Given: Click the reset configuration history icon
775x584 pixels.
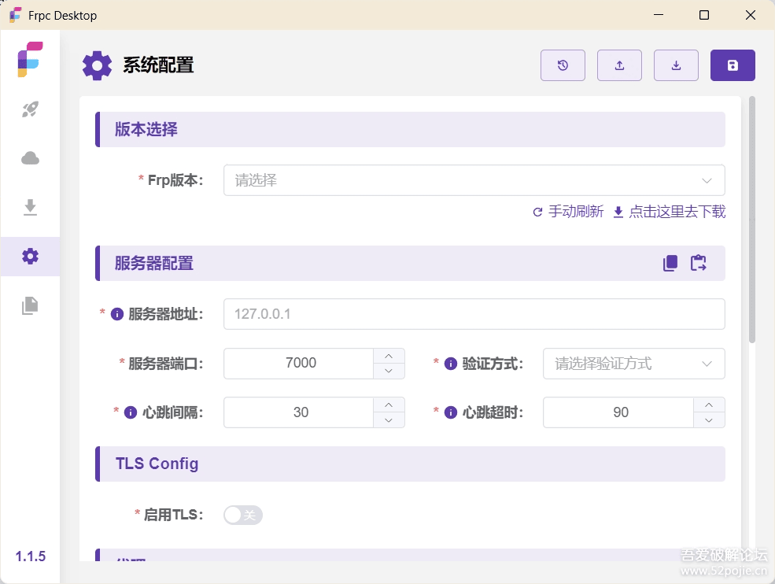Looking at the screenshot, I should (563, 65).
